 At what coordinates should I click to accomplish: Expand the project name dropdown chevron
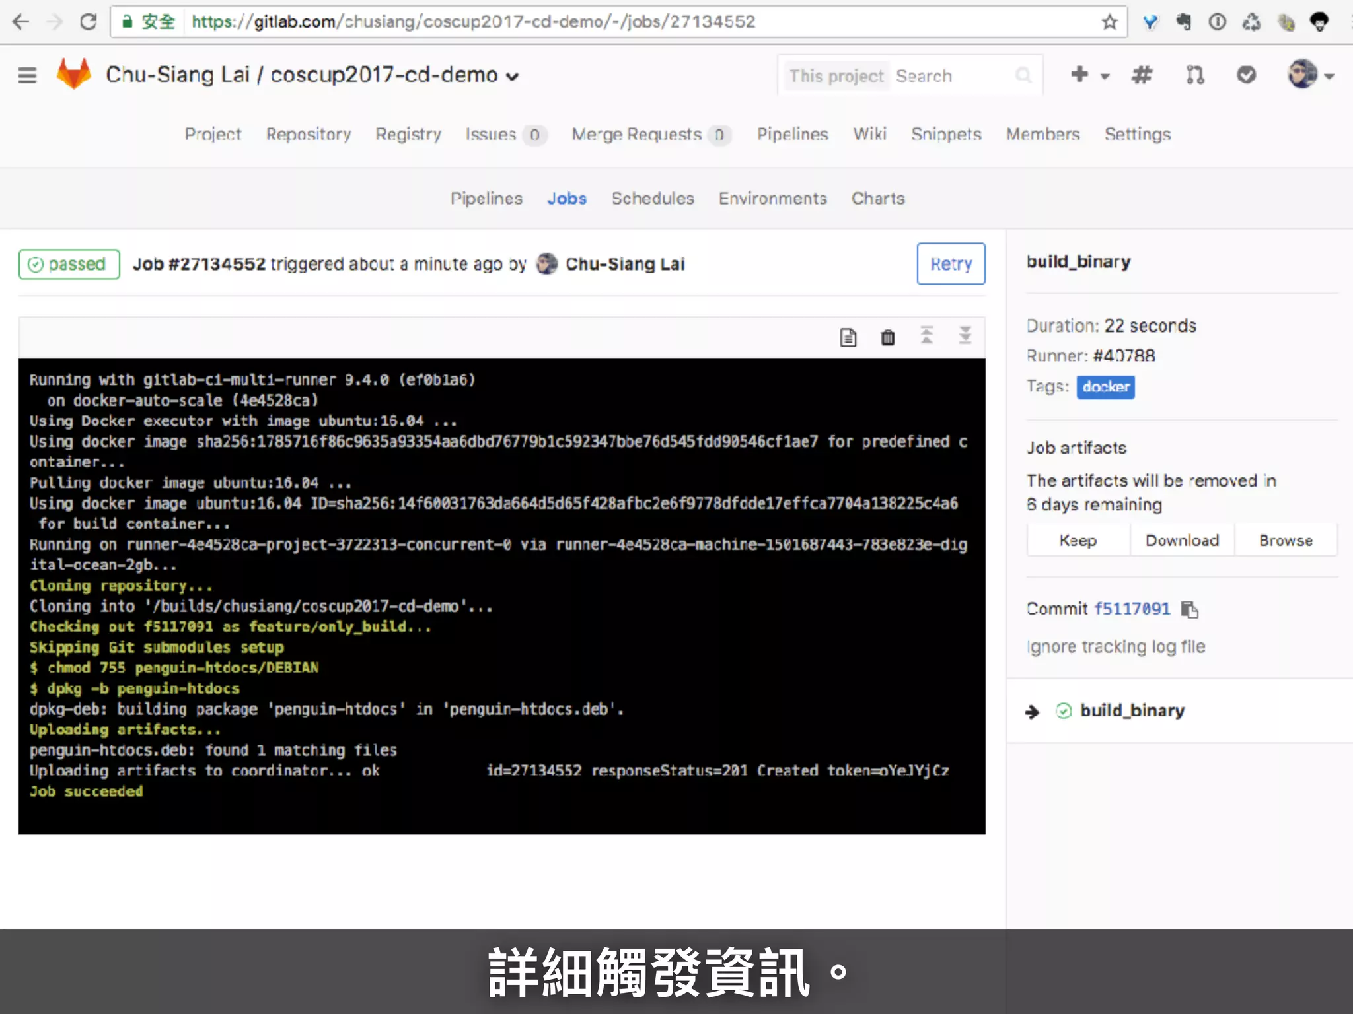click(x=513, y=77)
